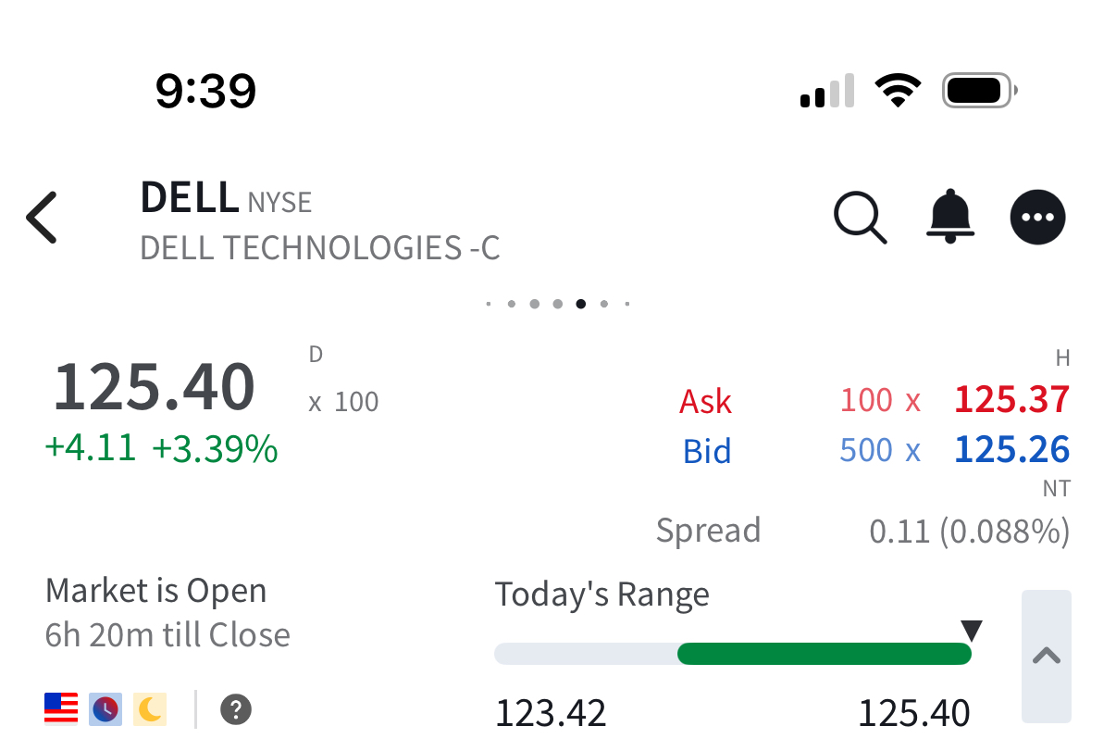Collapse the panel with the up chevron
Screen dimensions: 1116x751
[1047, 656]
